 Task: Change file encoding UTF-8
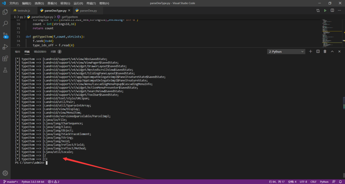coord(303,182)
